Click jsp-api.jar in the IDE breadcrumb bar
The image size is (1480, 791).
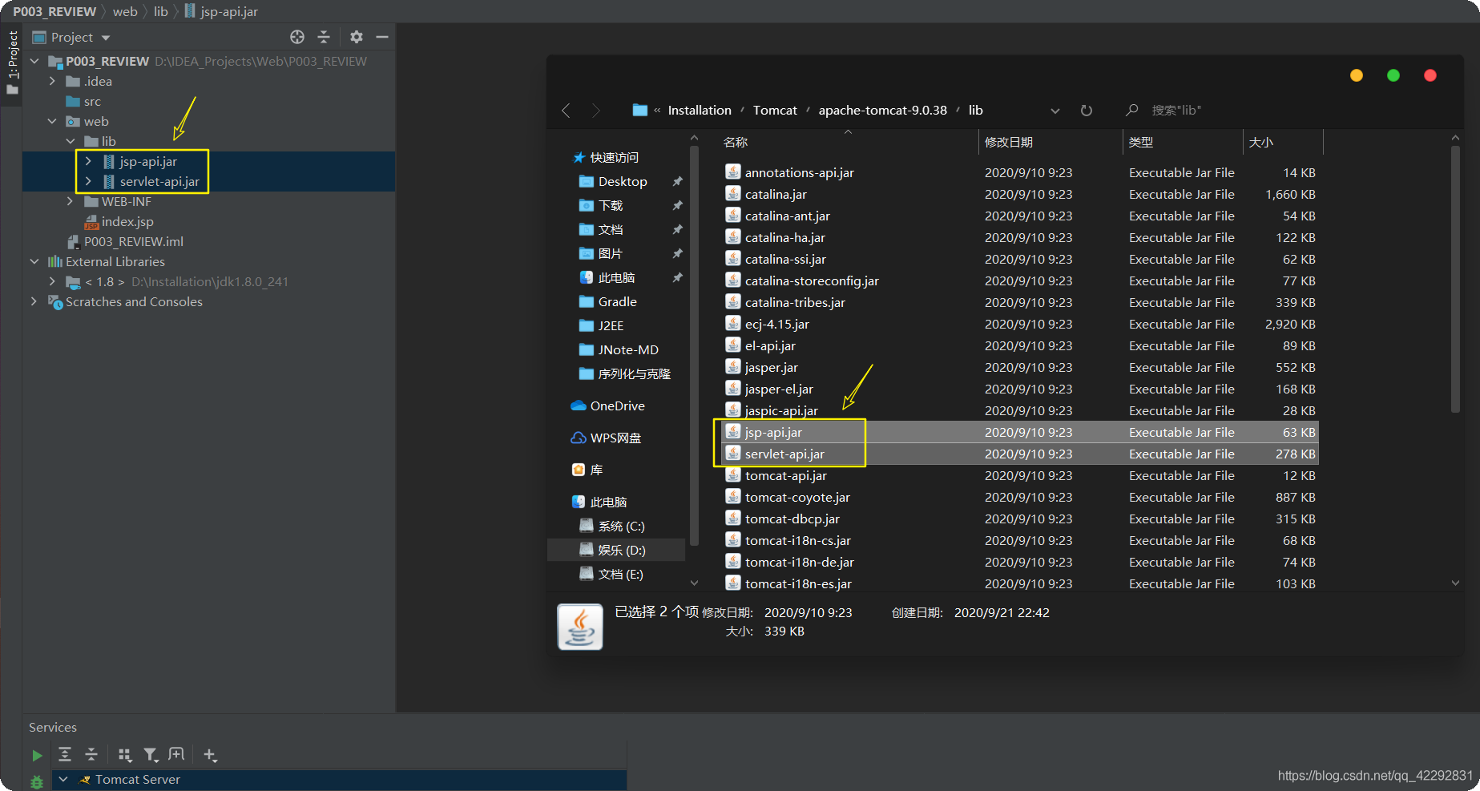coord(229,11)
